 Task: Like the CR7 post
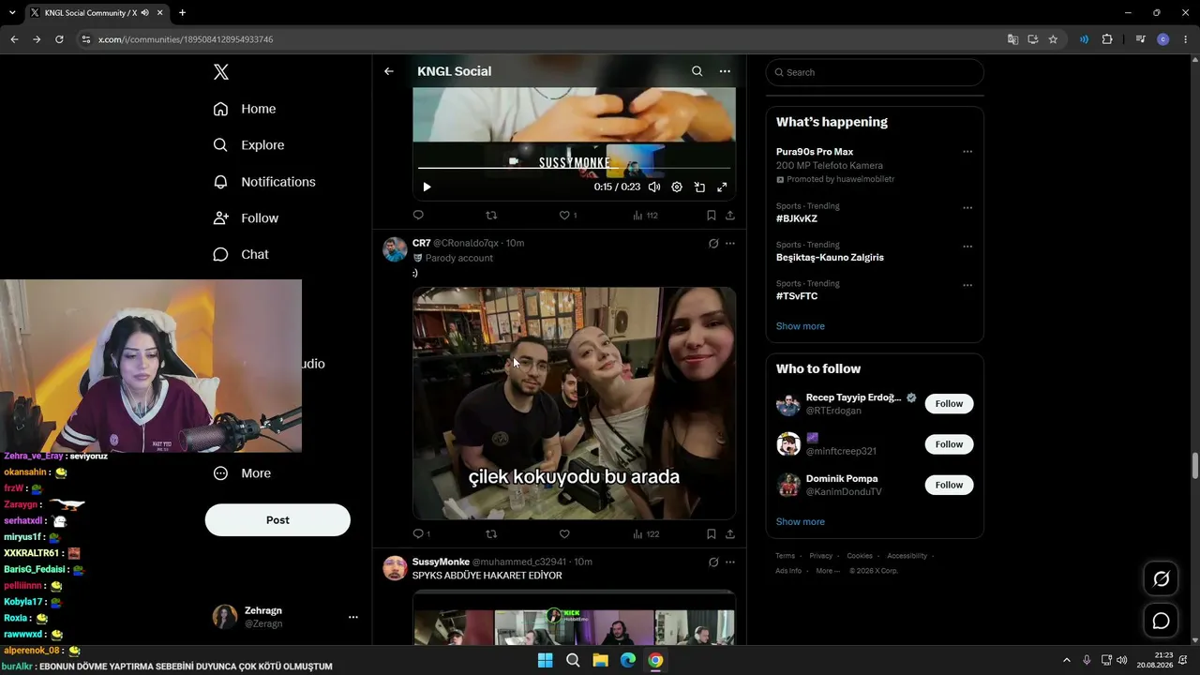click(564, 534)
